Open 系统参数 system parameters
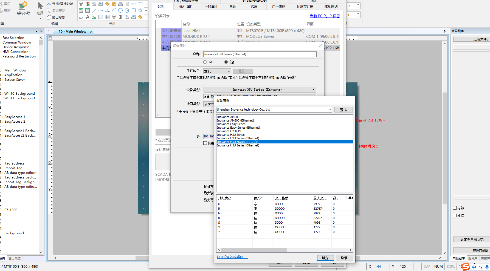The image size is (490, 271). (23, 8)
